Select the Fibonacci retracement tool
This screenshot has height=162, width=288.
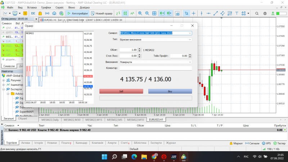pyautogui.click(x=230, y=13)
